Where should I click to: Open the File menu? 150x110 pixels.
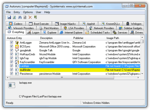[x=8, y=12]
